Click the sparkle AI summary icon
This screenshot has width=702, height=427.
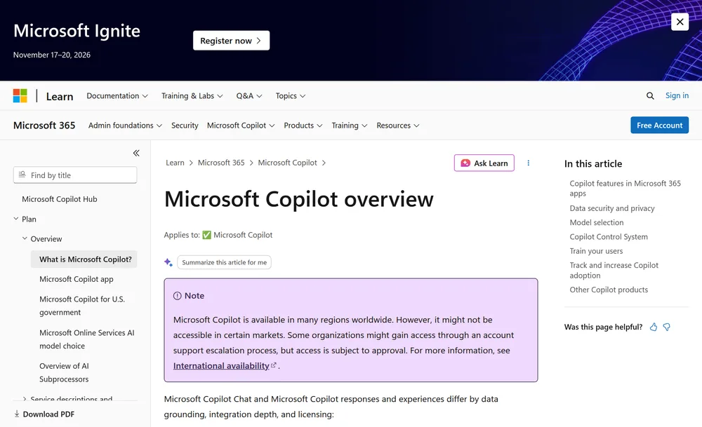[168, 262]
